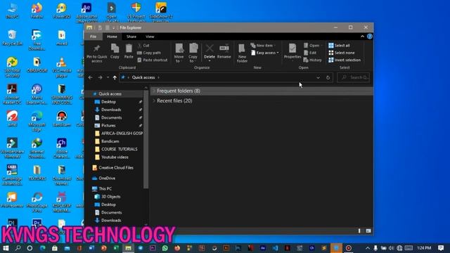
Task: Click the Paste ribbon button
Action: point(129,51)
